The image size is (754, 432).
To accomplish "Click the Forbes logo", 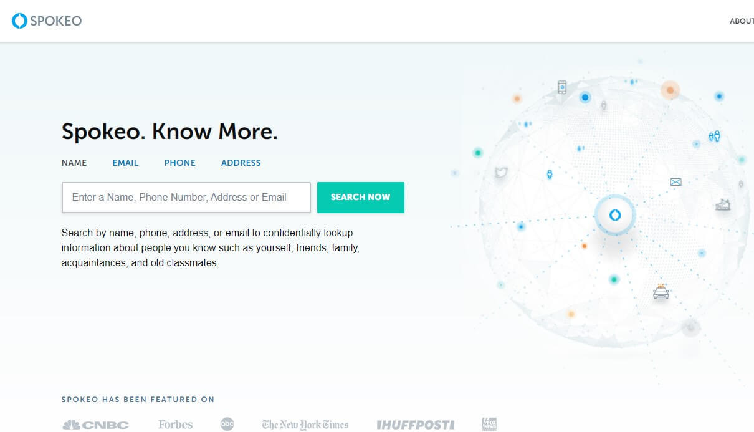I will (x=175, y=425).
